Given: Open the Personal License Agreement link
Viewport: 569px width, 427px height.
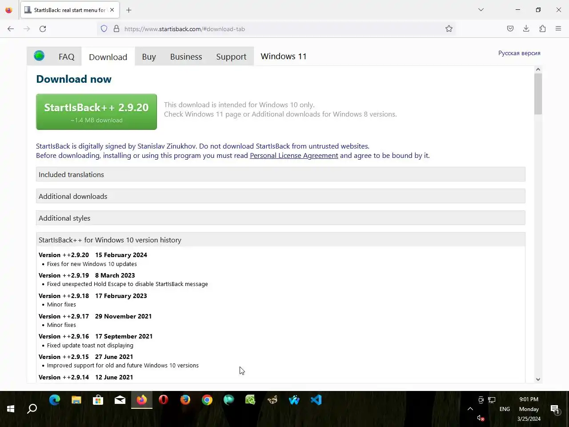Looking at the screenshot, I should click(294, 155).
